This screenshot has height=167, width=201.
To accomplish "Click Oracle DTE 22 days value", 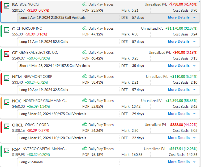I will coord(138,138).
